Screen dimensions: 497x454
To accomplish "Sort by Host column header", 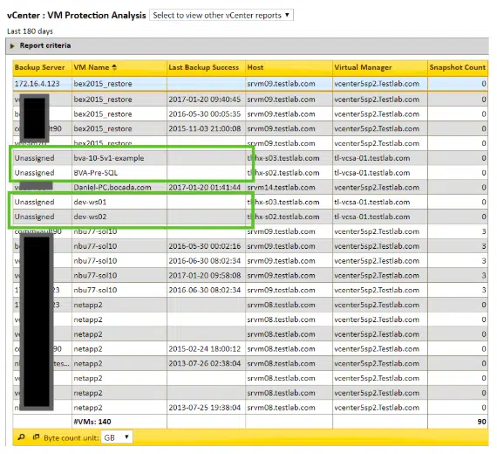I will click(x=255, y=67).
